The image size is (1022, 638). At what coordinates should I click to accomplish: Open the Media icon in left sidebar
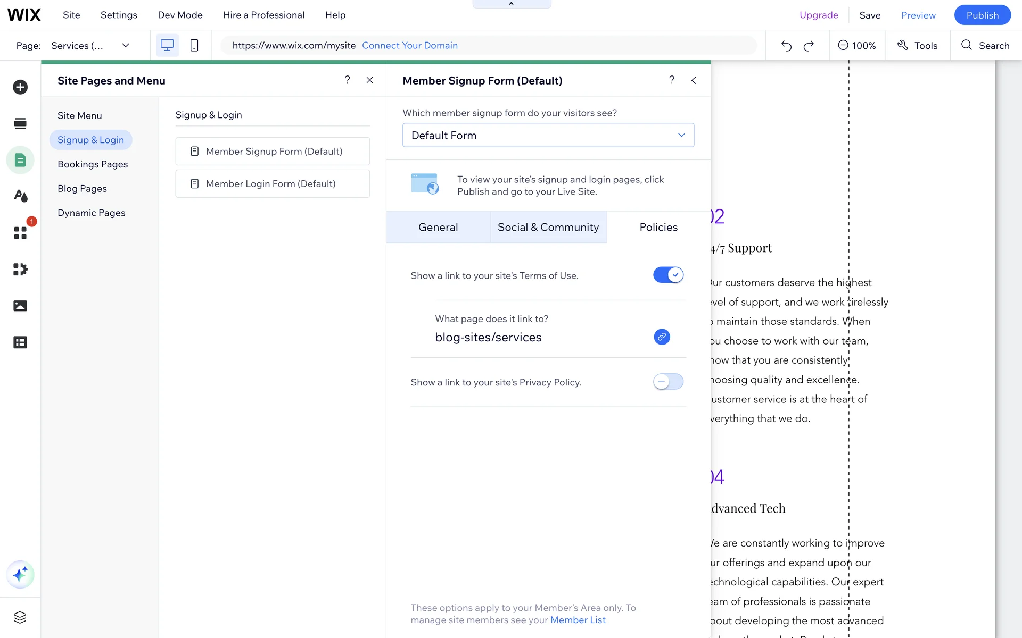pos(20,306)
